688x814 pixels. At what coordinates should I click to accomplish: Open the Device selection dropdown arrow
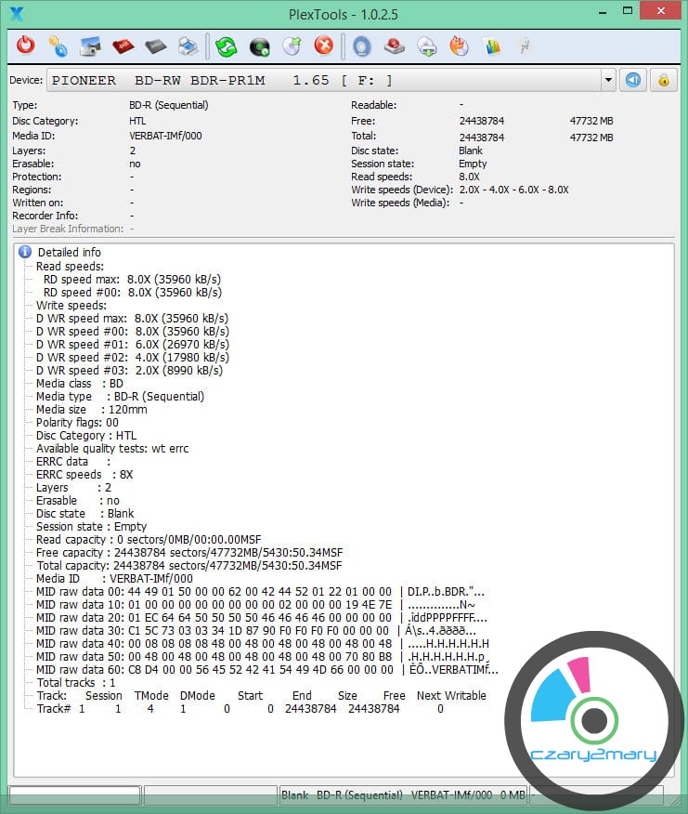(x=608, y=80)
